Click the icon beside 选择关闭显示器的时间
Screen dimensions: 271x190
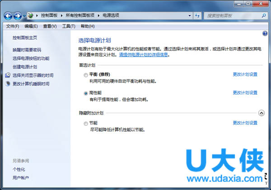8,75
